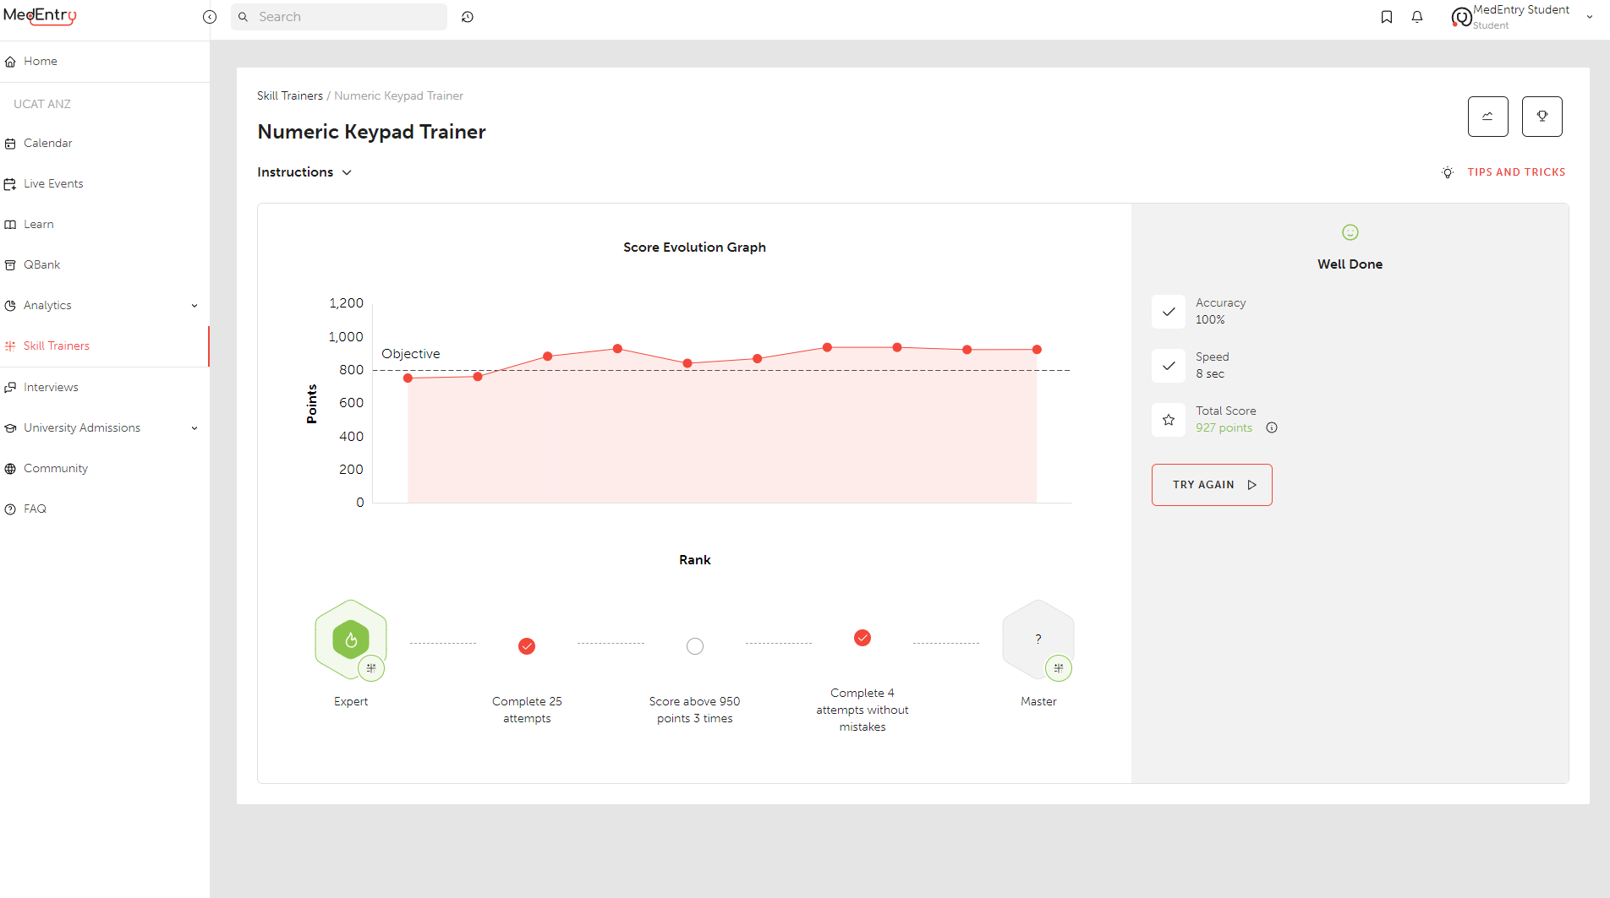Image resolution: width=1610 pixels, height=898 pixels.
Task: Click the Master rank hexagon badge
Action: [1038, 639]
